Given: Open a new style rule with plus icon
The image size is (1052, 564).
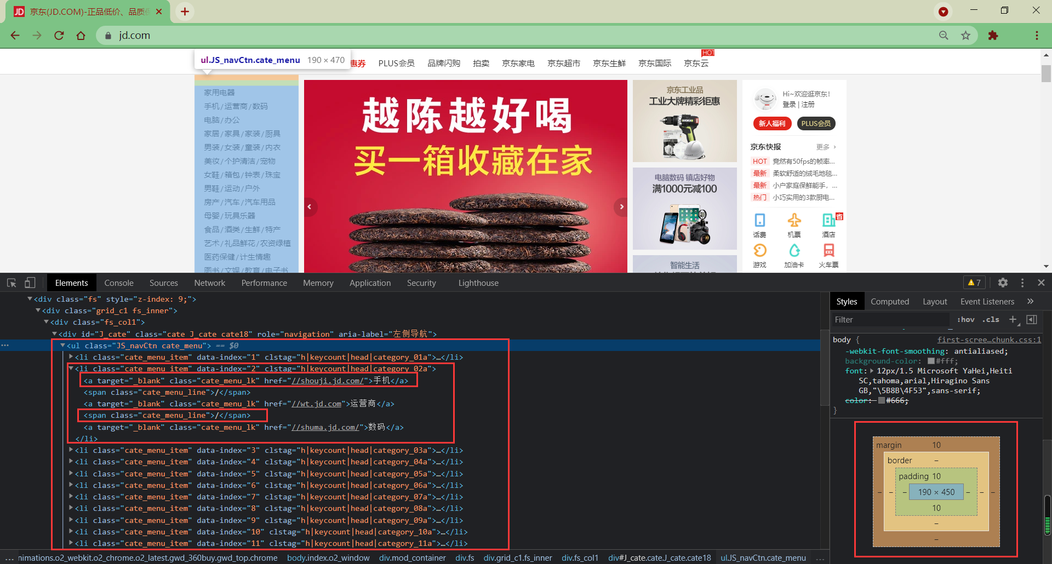Looking at the screenshot, I should pos(1013,319).
